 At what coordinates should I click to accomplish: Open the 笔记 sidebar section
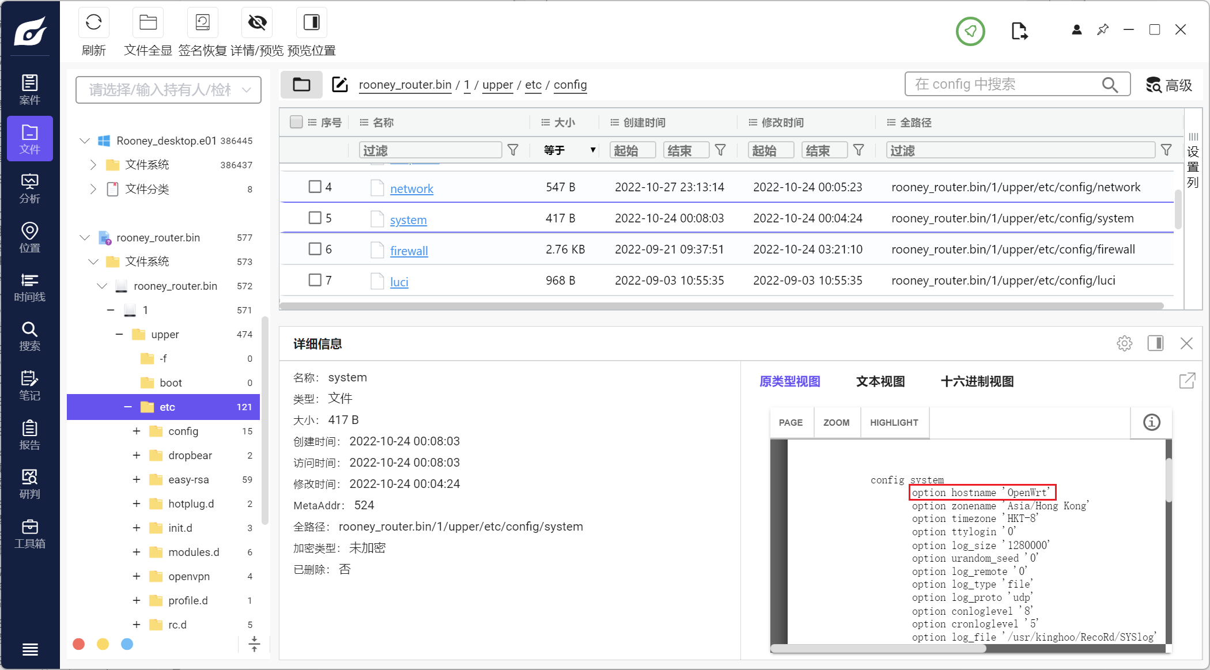click(30, 385)
